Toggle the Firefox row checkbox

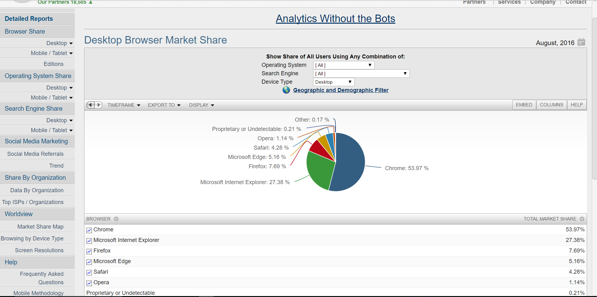(89, 251)
